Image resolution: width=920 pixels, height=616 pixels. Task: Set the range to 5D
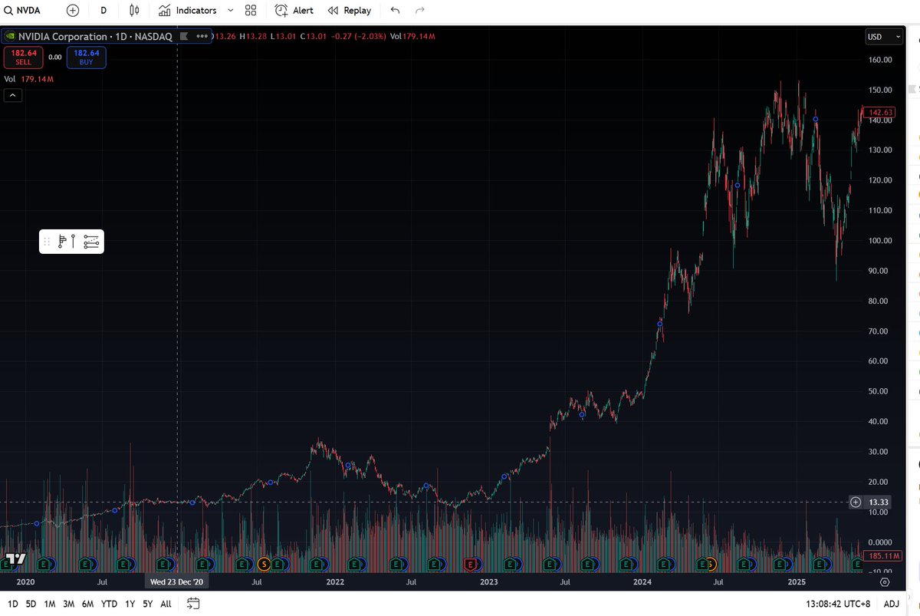31,604
